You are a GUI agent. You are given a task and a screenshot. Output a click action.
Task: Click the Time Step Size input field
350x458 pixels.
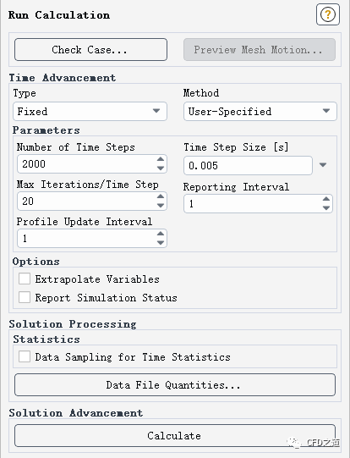pyautogui.click(x=248, y=166)
